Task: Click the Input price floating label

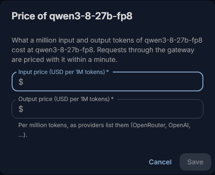Action: [x=63, y=72]
